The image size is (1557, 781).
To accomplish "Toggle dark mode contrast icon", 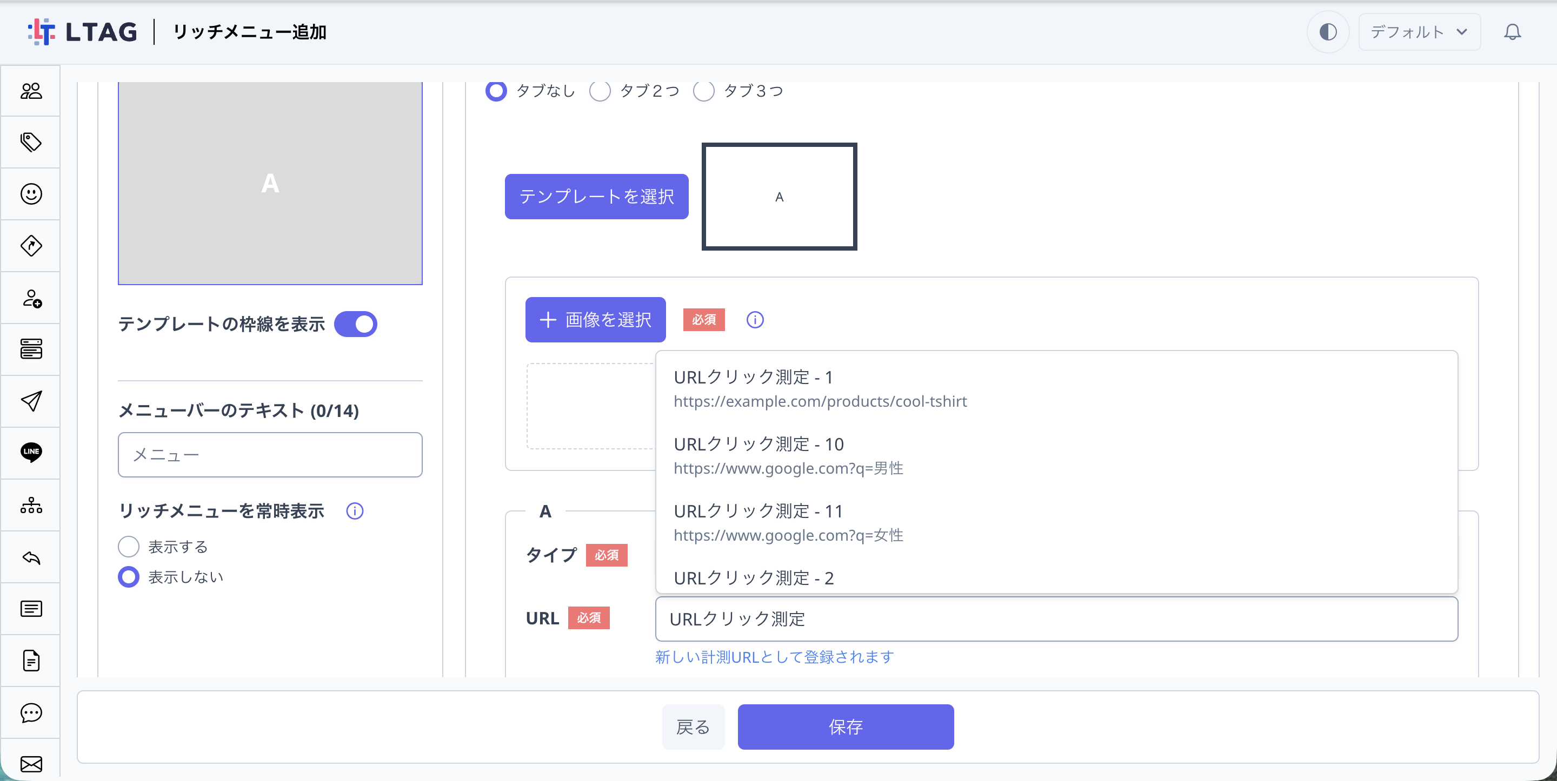I will [x=1327, y=32].
